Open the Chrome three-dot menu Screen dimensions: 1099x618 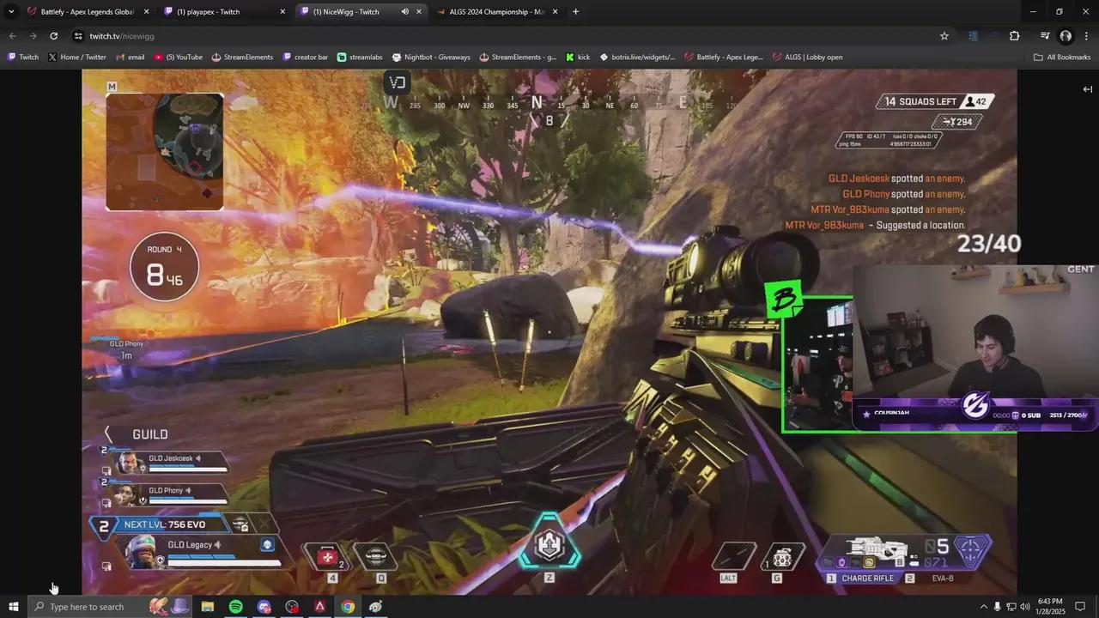click(x=1086, y=36)
